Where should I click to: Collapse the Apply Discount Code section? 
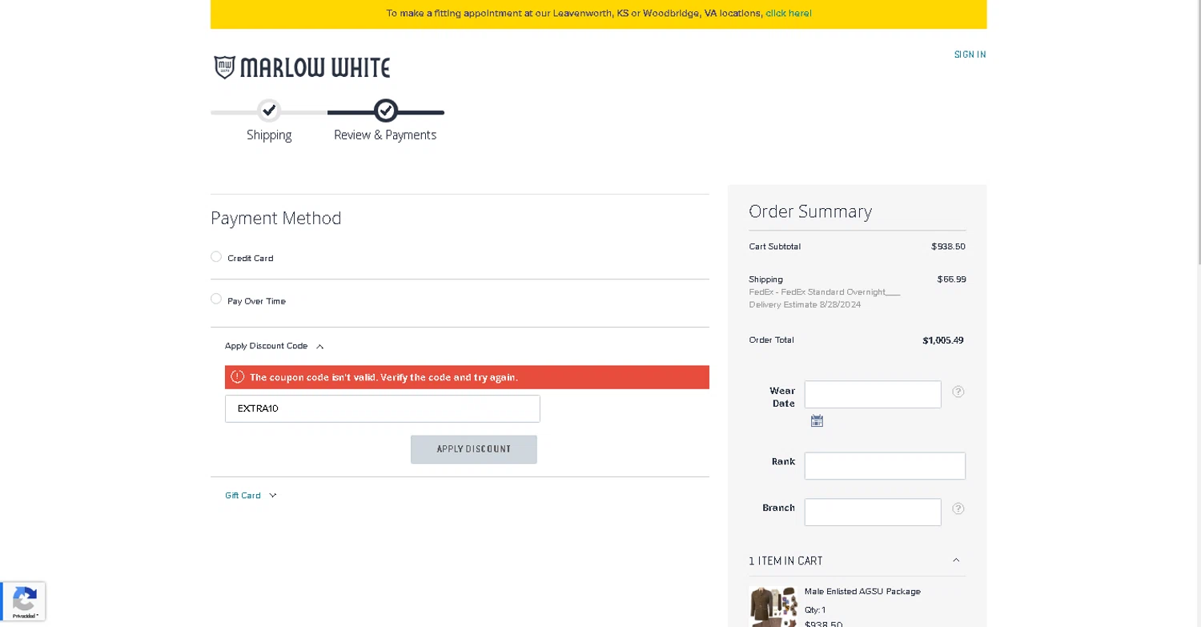coord(274,346)
